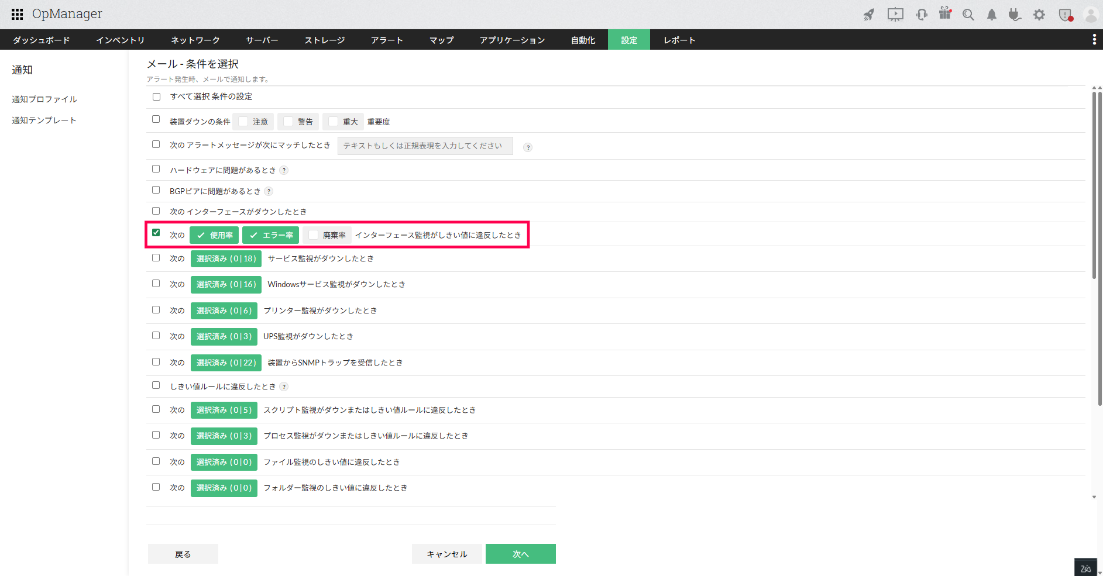Image resolution: width=1103 pixels, height=576 pixels.
Task: Click help icon next to BGPピアに問題があるとき
Action: click(269, 191)
